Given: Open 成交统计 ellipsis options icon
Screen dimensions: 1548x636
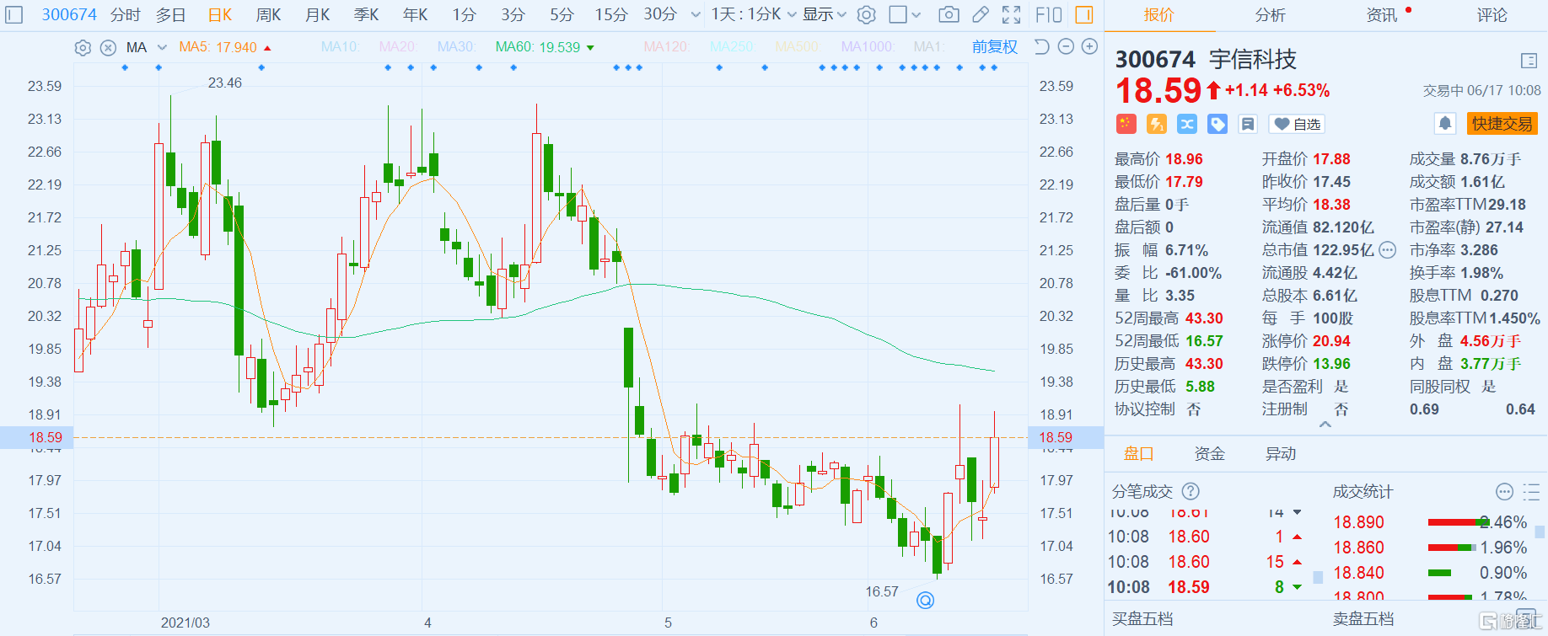Looking at the screenshot, I should 1504,491.
